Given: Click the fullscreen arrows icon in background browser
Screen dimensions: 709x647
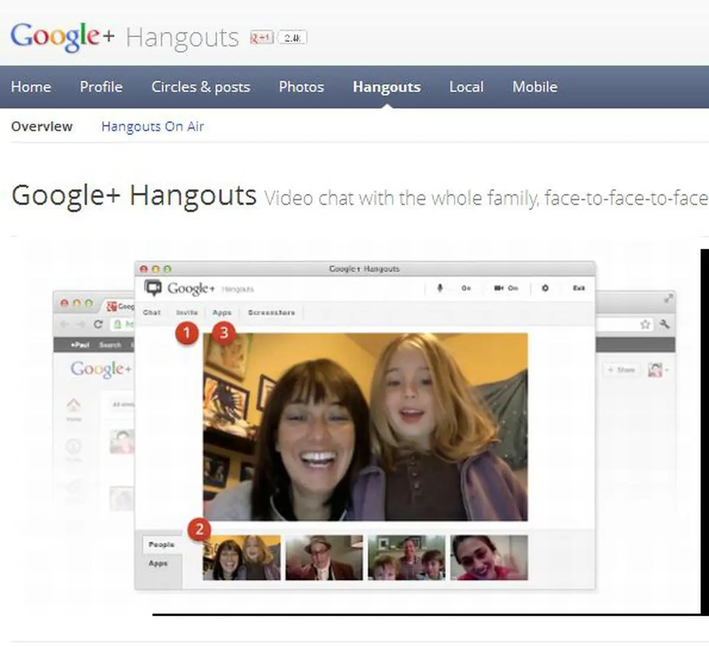Looking at the screenshot, I should tap(668, 299).
